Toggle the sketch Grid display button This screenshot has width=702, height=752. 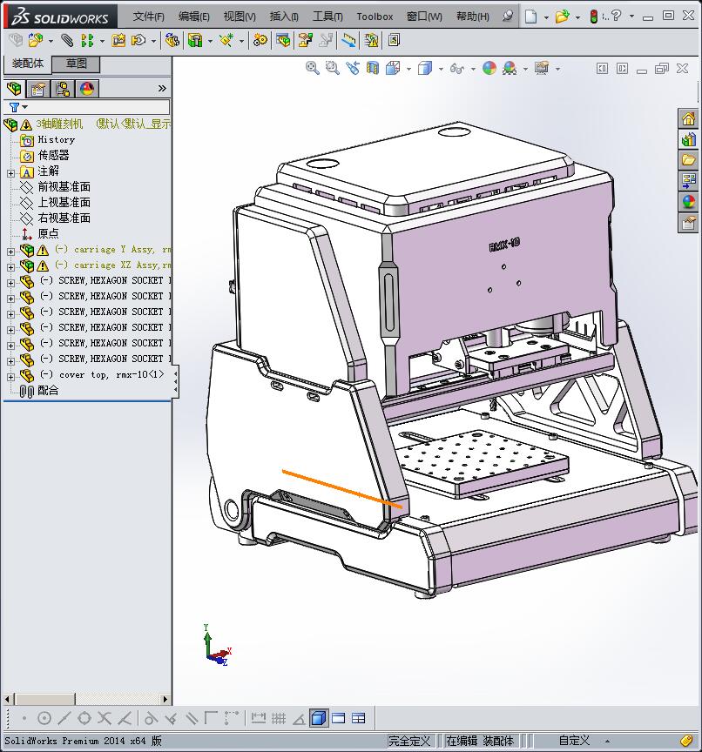pyautogui.click(x=279, y=718)
